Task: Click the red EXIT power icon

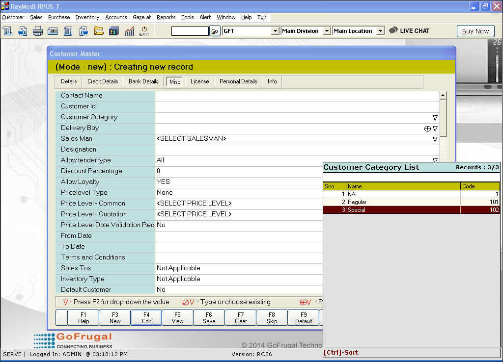Action: [144, 31]
